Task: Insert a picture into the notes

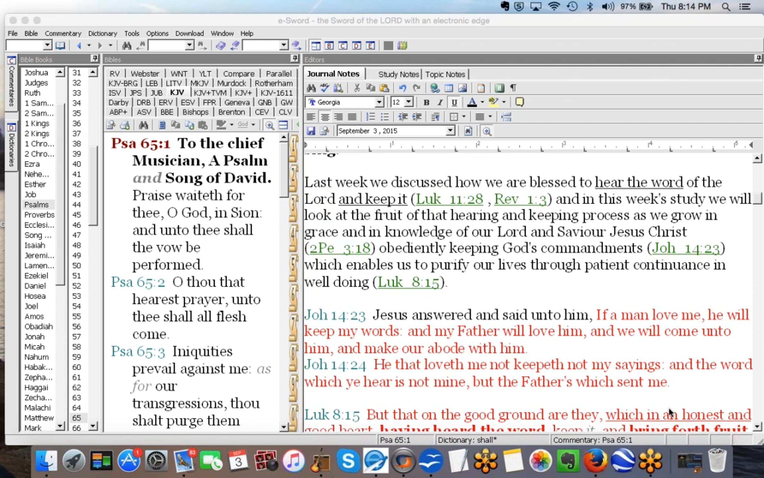Action: (463, 88)
